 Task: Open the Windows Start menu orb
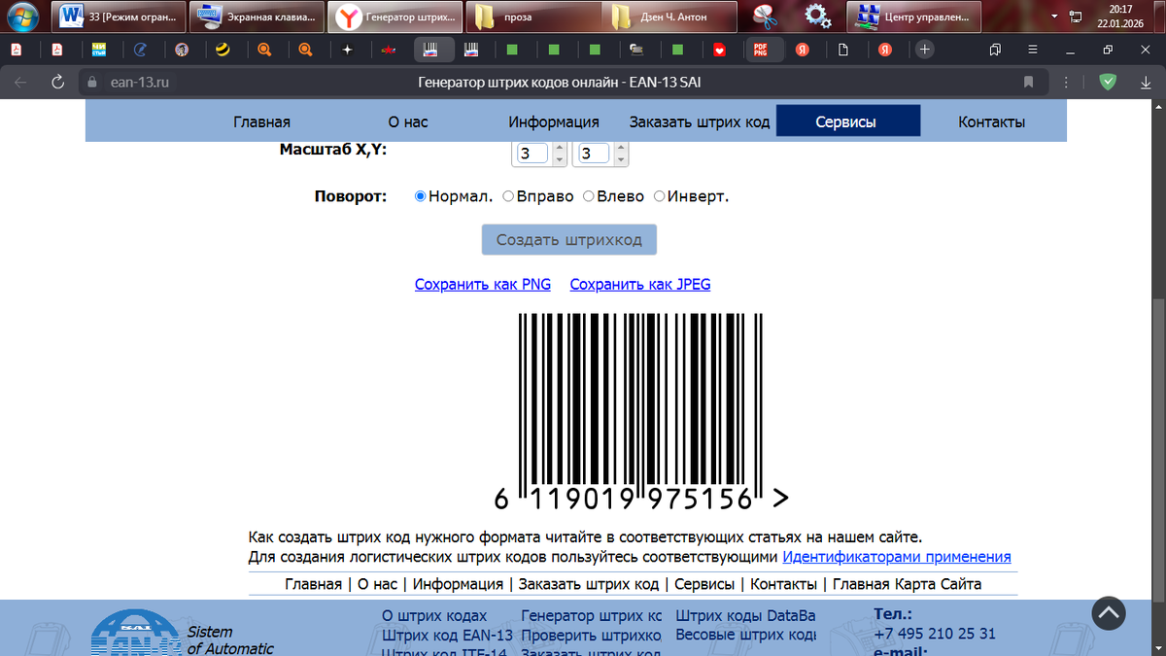pyautogui.click(x=20, y=16)
